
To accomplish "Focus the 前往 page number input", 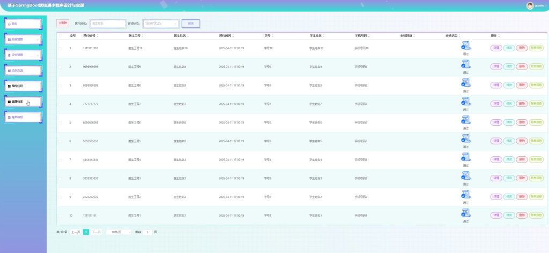I will point(147,232).
